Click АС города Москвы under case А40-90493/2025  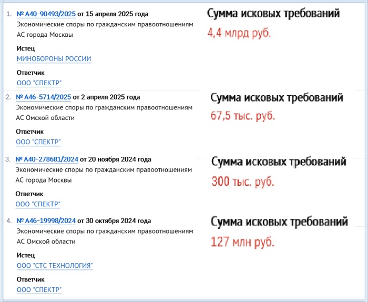45,35
